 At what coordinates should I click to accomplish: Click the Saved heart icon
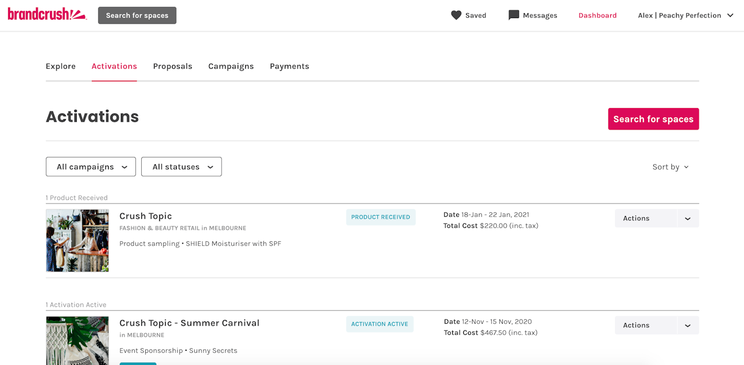point(456,15)
